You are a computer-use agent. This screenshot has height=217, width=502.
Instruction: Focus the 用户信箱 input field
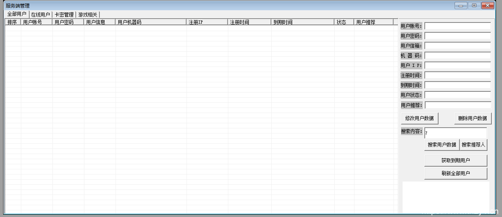[457, 46]
